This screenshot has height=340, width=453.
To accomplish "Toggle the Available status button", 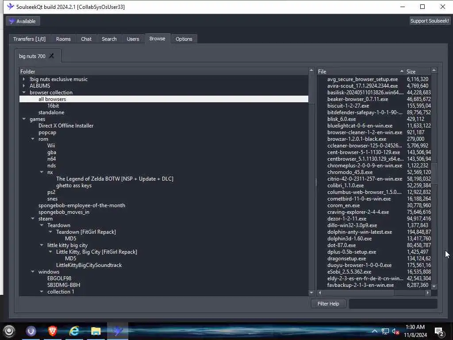I will (23, 21).
